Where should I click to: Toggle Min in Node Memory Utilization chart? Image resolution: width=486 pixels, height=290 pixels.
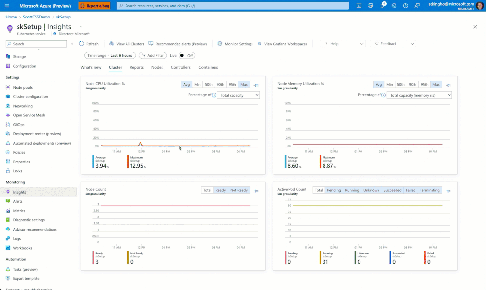tap(390, 84)
